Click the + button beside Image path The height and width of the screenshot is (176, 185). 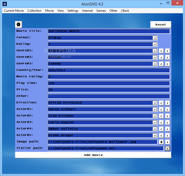click(167, 142)
